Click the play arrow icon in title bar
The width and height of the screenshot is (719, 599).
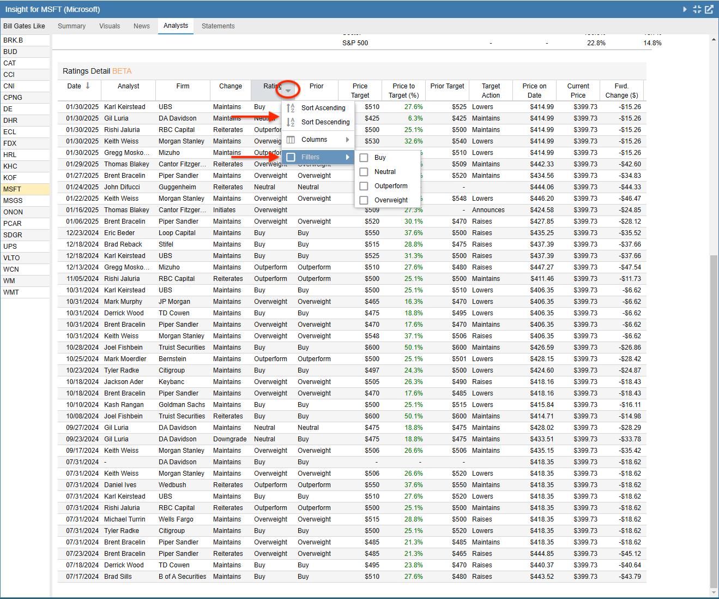685,9
